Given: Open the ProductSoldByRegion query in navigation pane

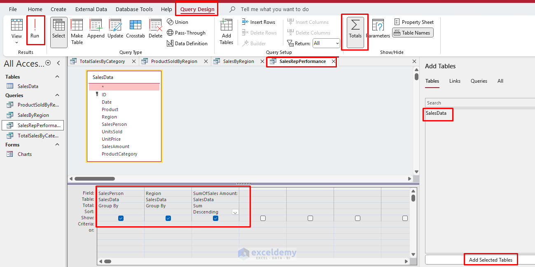Looking at the screenshot, I should (33, 105).
